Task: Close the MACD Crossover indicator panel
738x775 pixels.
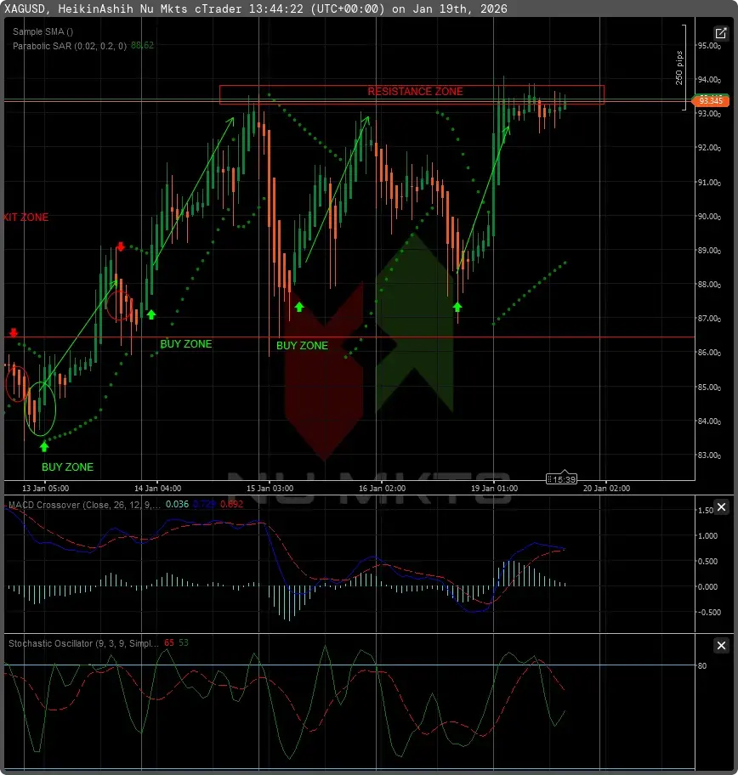Action: [x=721, y=507]
